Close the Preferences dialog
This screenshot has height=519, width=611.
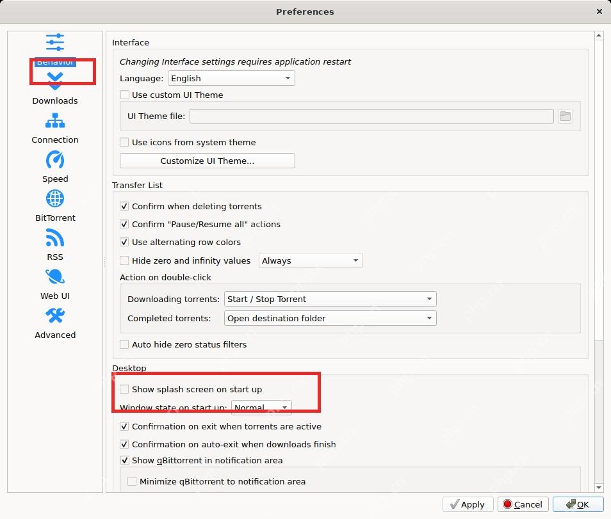click(x=599, y=12)
